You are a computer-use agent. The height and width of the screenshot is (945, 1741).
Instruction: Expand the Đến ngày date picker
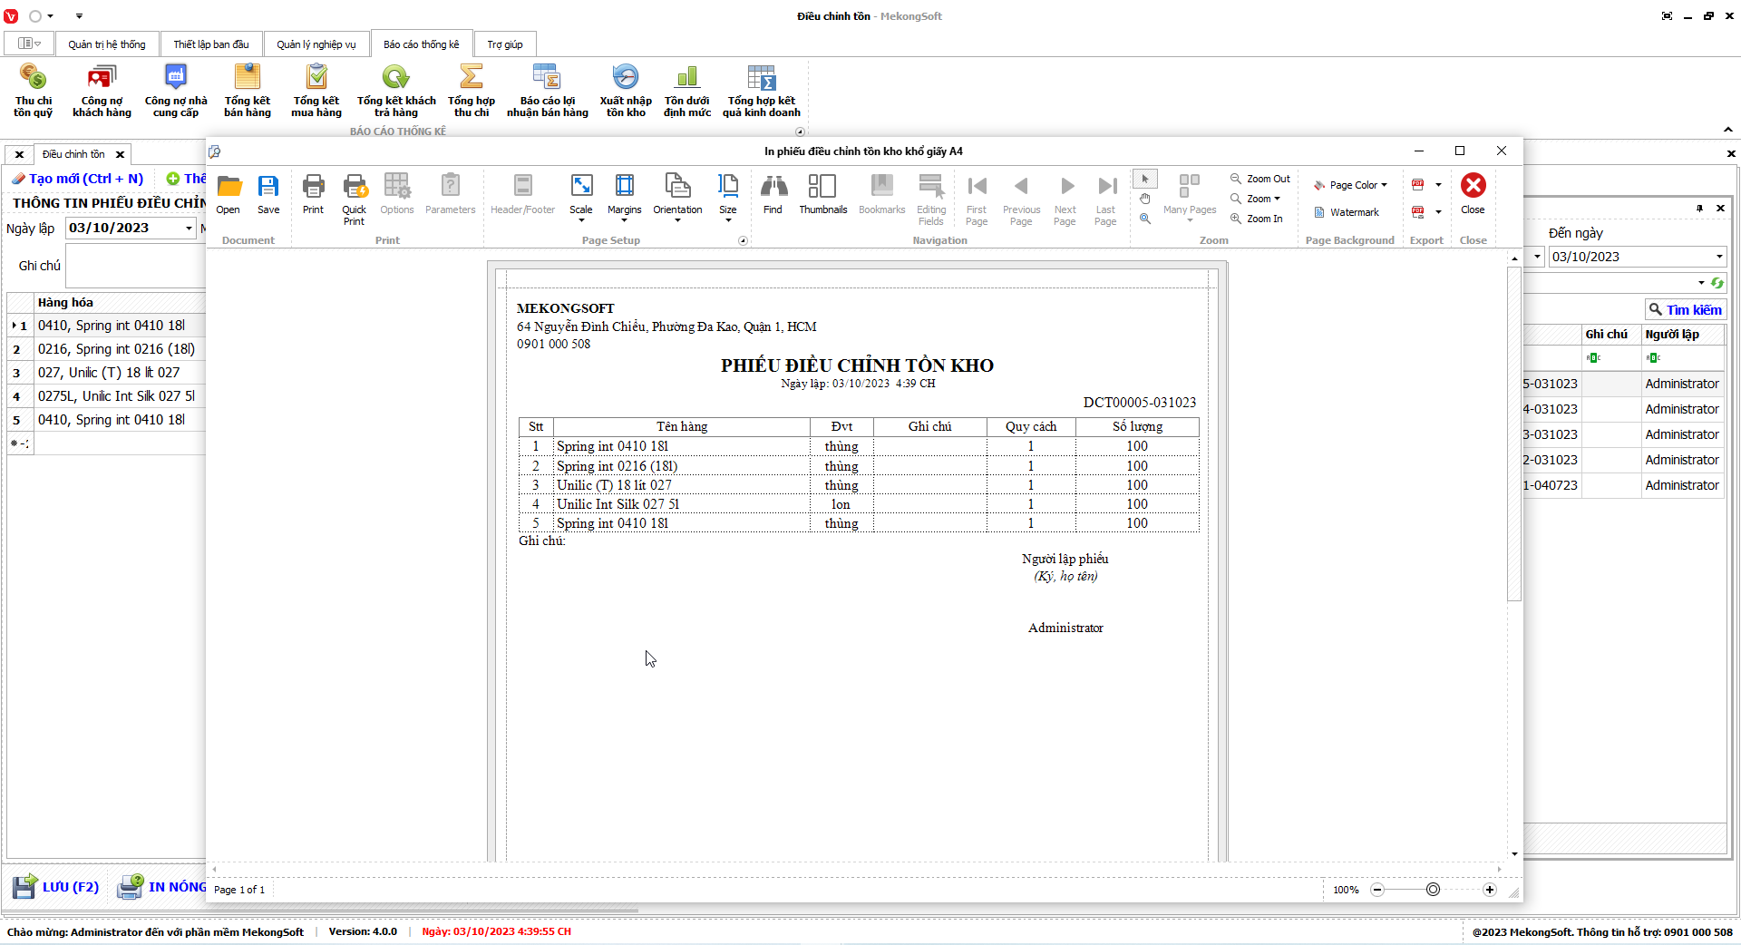pos(1718,257)
